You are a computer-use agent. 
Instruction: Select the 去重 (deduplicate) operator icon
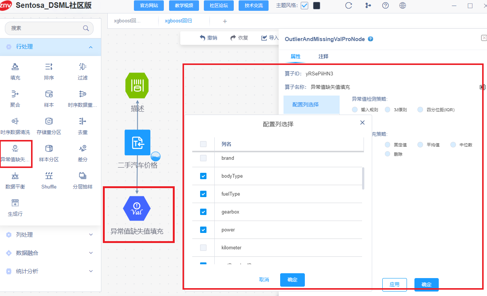coord(83,121)
